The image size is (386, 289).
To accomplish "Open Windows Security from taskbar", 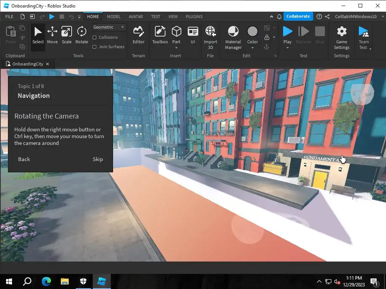I will click(83, 281).
